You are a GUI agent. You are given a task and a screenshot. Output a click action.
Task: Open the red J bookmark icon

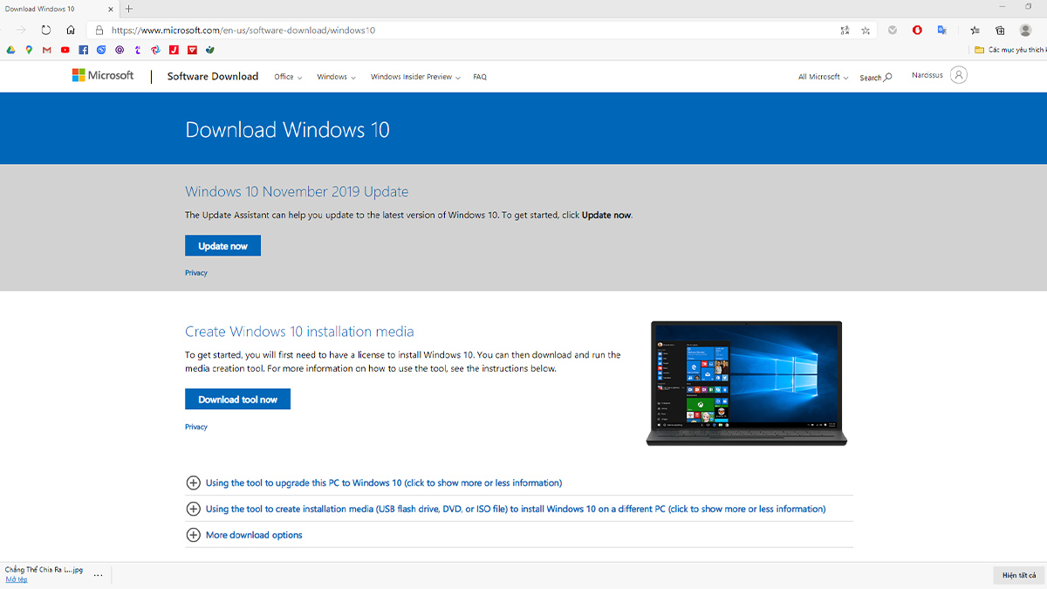[x=174, y=50]
